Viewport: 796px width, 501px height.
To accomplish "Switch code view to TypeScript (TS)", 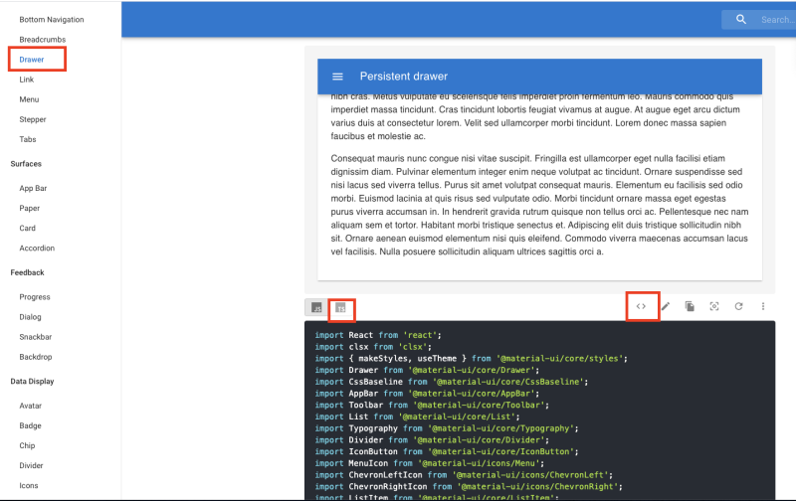I will pyautogui.click(x=340, y=307).
